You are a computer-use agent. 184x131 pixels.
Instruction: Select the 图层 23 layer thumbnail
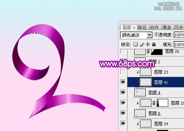146,72
